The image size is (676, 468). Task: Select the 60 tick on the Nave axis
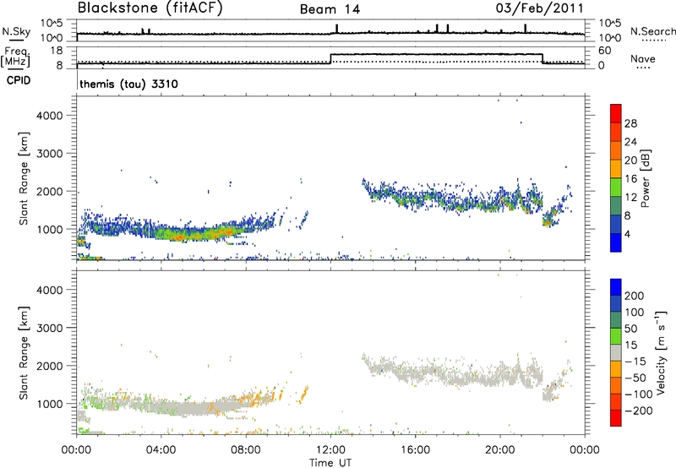[604, 51]
